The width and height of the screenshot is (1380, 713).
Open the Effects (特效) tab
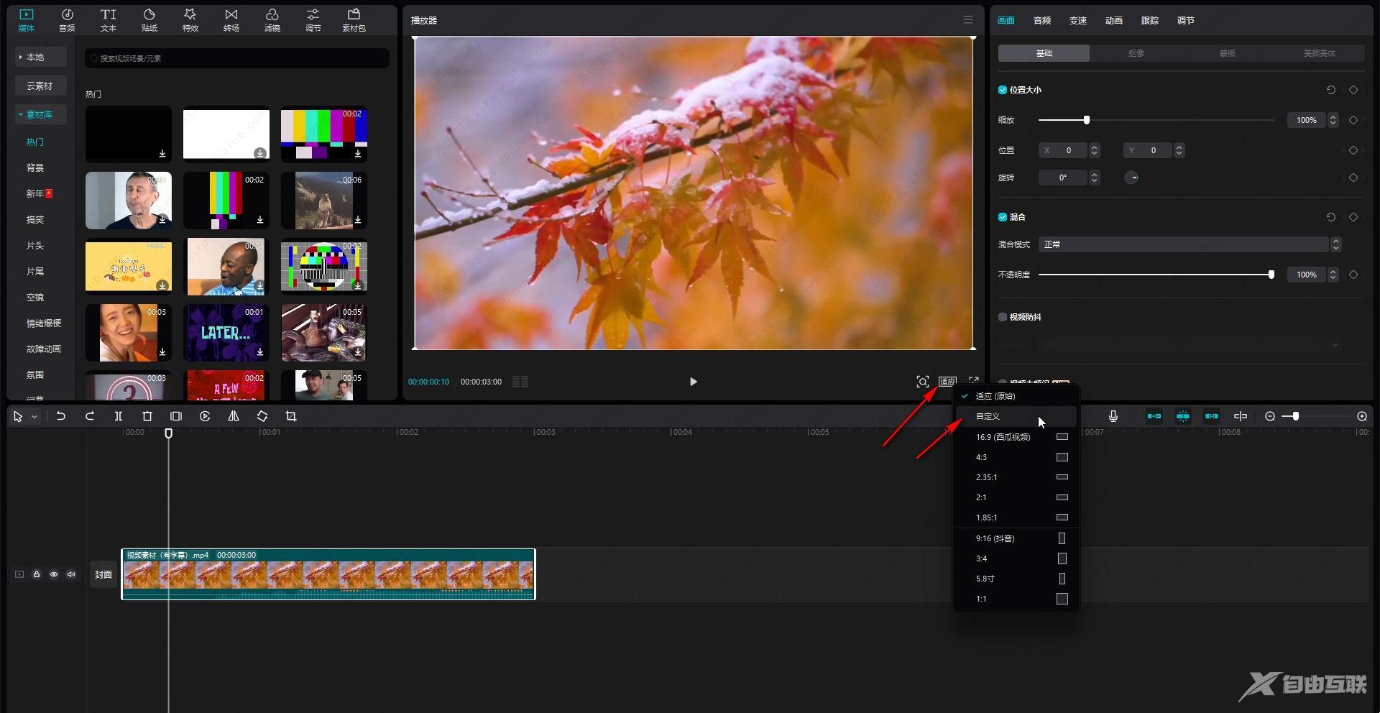coord(190,20)
